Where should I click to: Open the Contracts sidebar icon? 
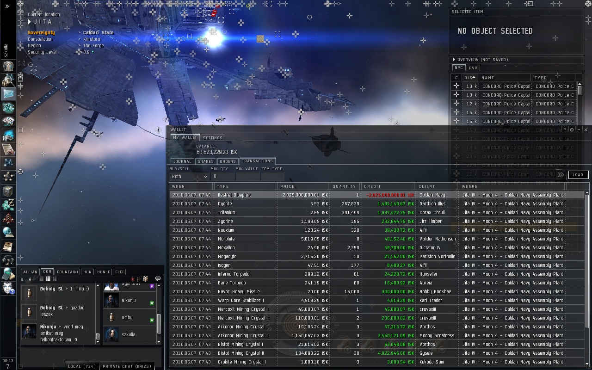8,149
